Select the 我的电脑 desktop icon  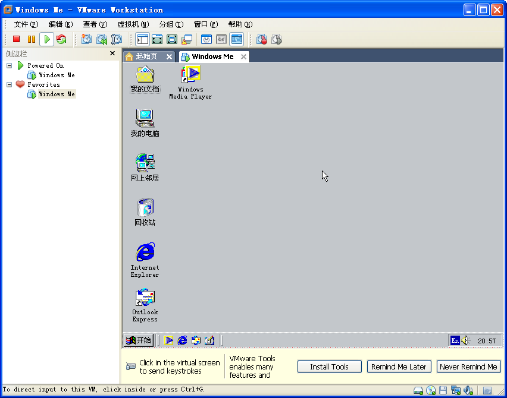click(145, 124)
